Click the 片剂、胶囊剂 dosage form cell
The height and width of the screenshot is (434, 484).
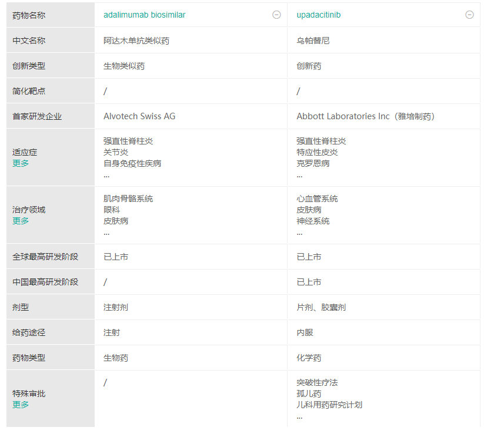coord(321,307)
